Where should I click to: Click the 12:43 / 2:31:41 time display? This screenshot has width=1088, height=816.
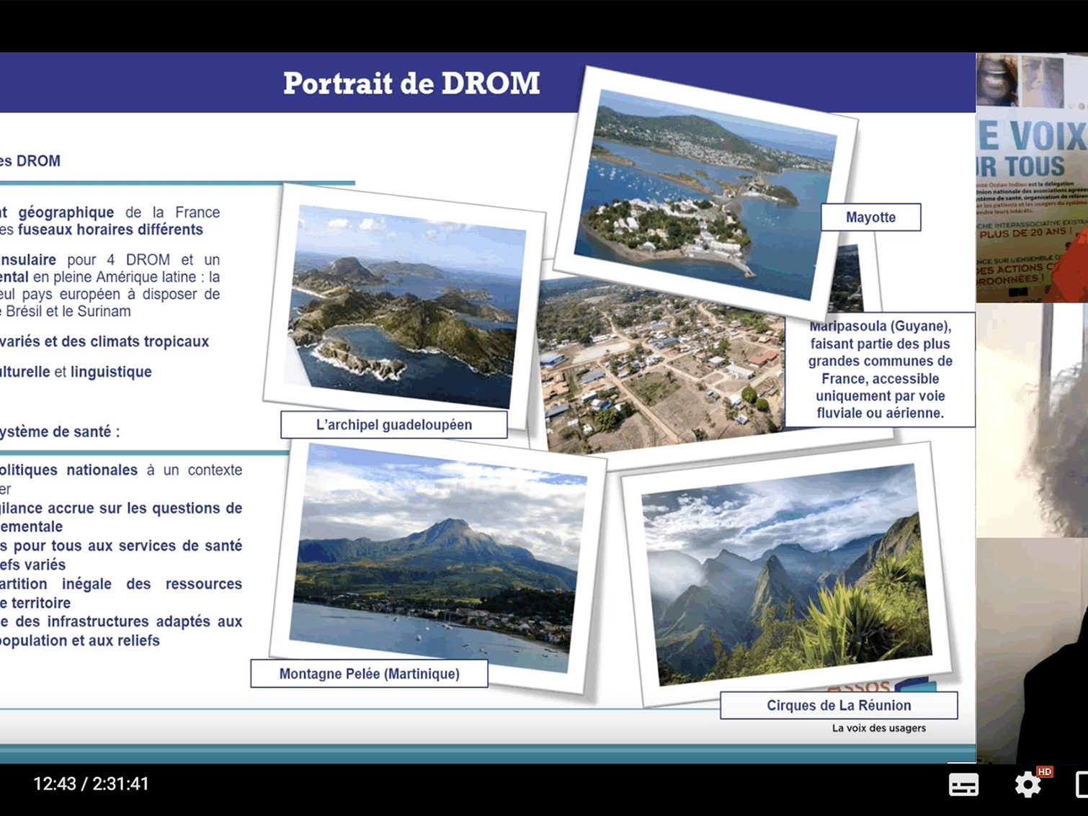pyautogui.click(x=91, y=784)
